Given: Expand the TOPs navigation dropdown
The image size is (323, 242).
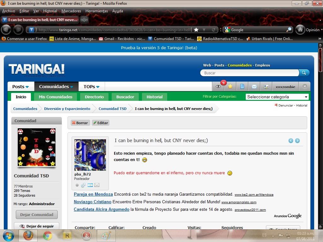Looking at the screenshot, I should (91, 87).
